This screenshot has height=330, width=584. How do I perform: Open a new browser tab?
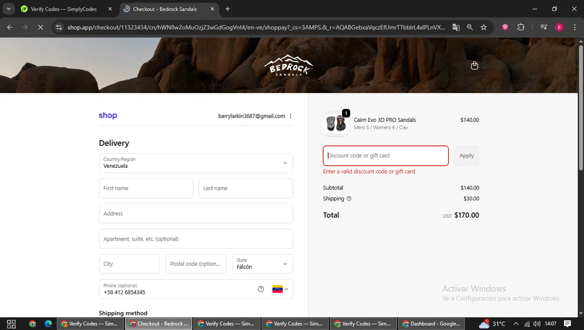[228, 9]
